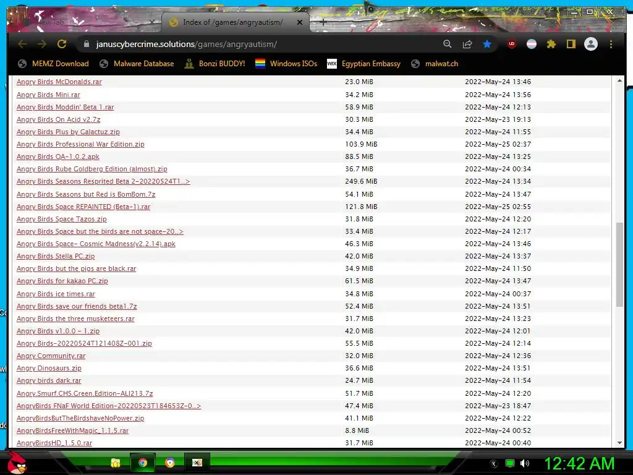Click the 8.8 MiB size value
Image resolution: width=633 pixels, height=475 pixels.
pos(357,430)
